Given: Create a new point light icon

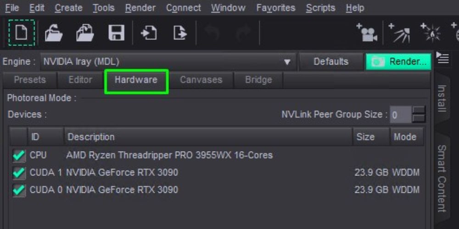Looking at the screenshot, I should click(x=431, y=33).
